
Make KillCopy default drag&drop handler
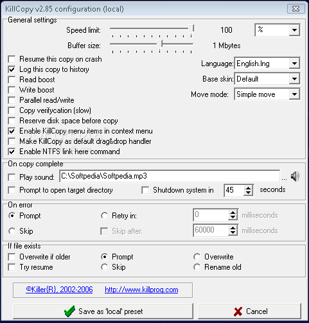click(12, 141)
